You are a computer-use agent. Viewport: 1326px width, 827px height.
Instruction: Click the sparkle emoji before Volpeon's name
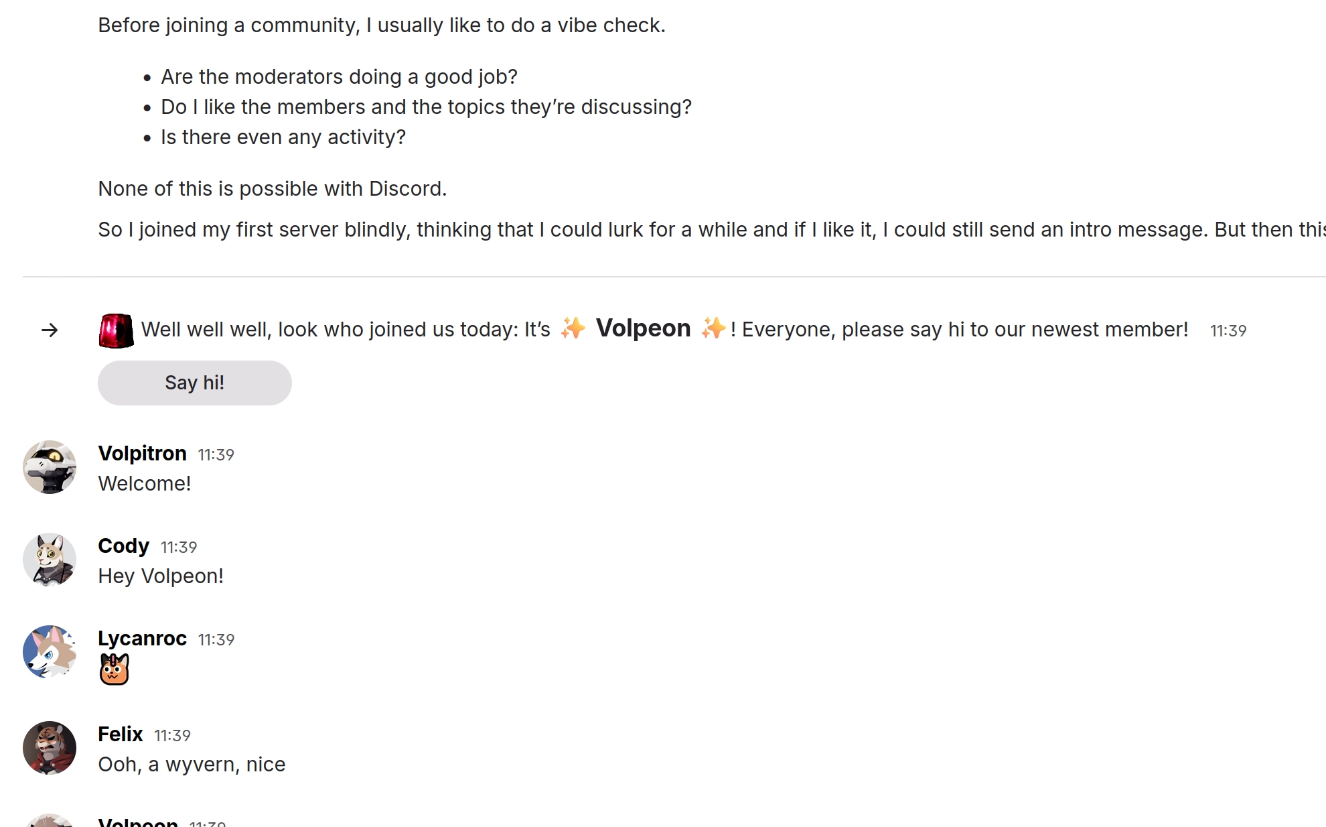574,328
